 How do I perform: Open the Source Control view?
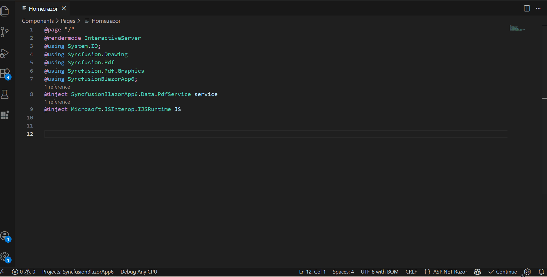5,32
